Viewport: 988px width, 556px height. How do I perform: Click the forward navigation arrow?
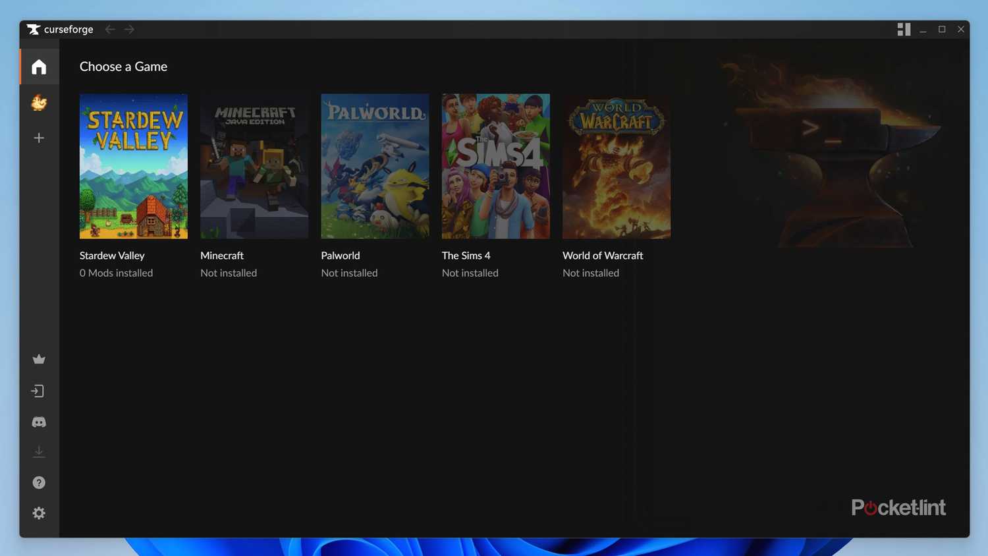(129, 29)
